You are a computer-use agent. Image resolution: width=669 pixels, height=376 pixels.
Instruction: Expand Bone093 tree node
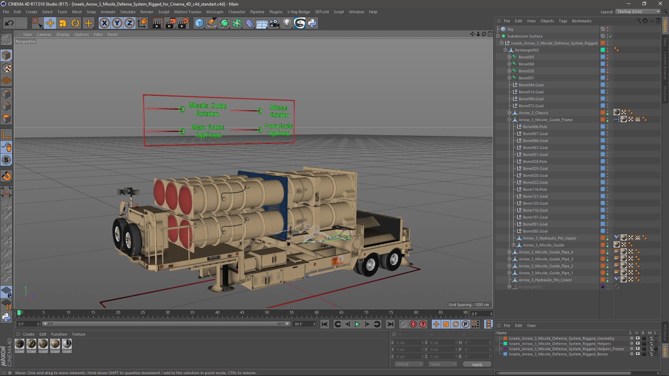tap(509, 57)
